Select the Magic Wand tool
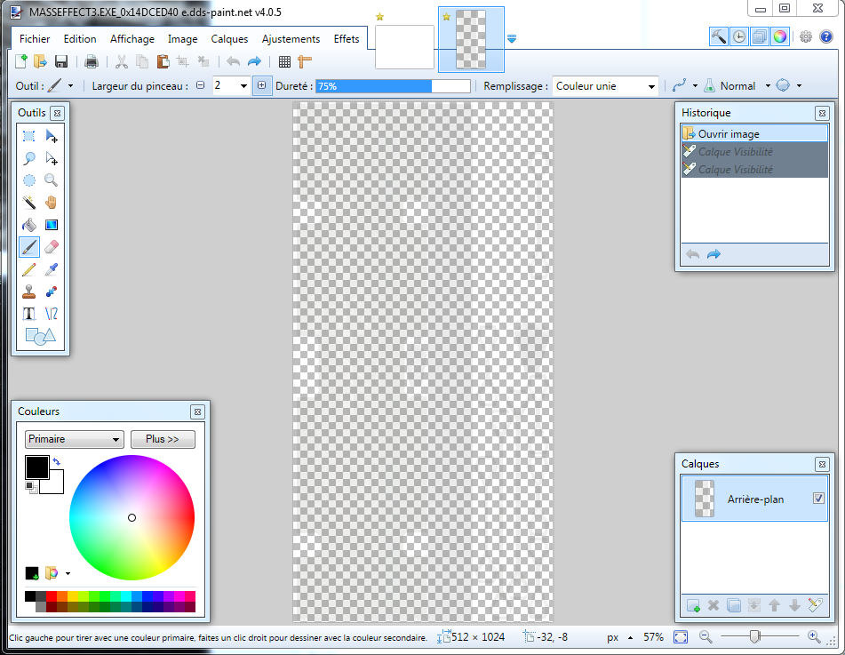 [x=29, y=202]
